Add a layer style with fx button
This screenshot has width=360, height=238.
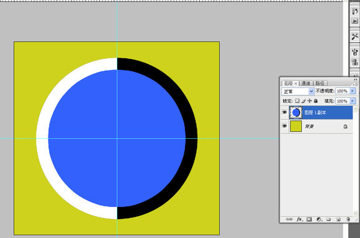click(299, 219)
